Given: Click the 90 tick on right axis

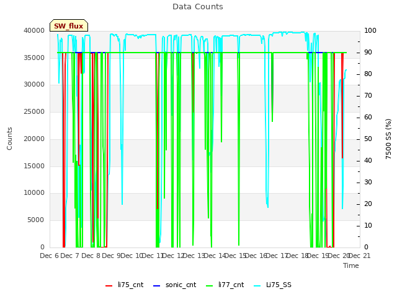Looking at the screenshot, I should 368,52.
